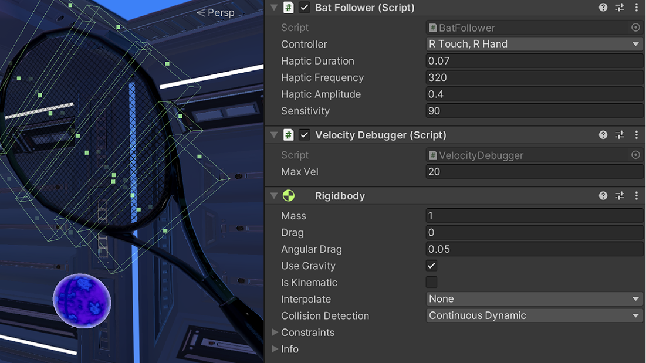This screenshot has height=363, width=646.
Task: Open help for Bat Follower script
Action: (603, 8)
